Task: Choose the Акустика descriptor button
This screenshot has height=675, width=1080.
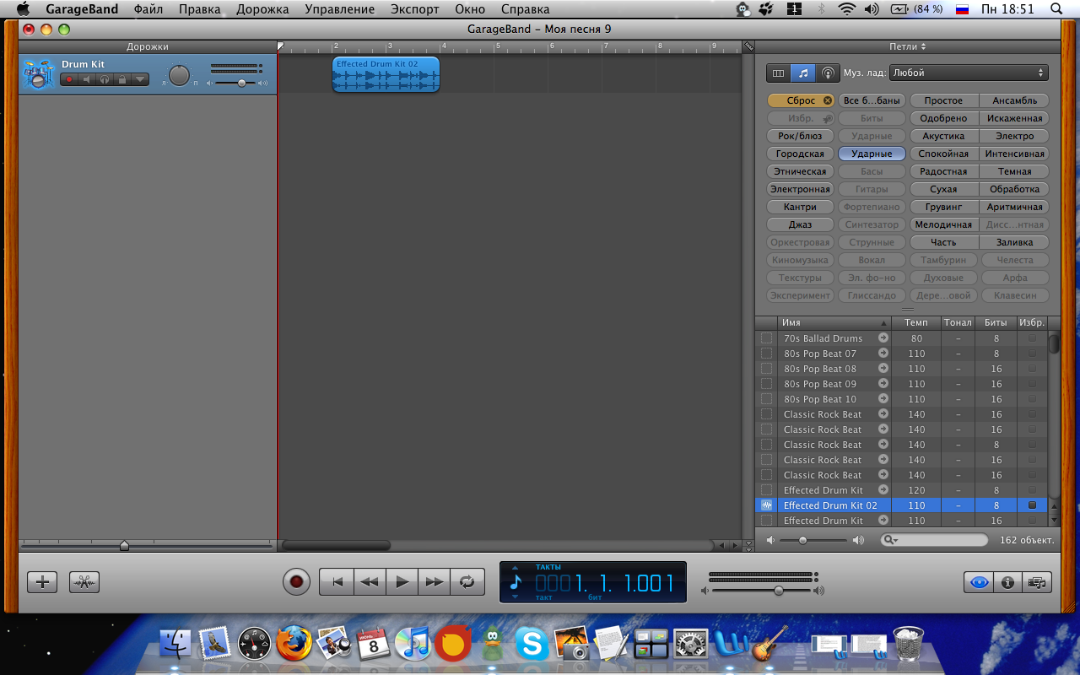Action: click(x=943, y=136)
